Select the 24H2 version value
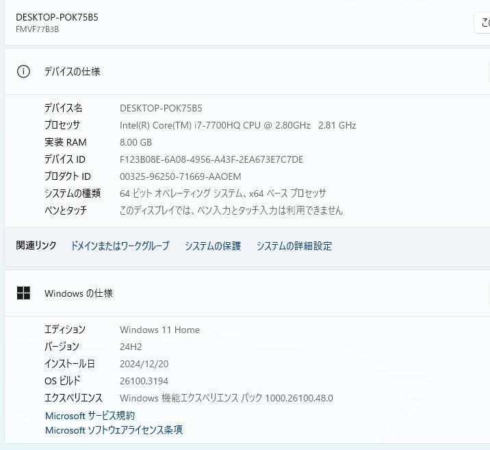The height and width of the screenshot is (450, 490). point(131,347)
